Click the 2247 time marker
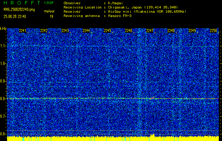This screenshot has width=222, height=141. coord(150,31)
